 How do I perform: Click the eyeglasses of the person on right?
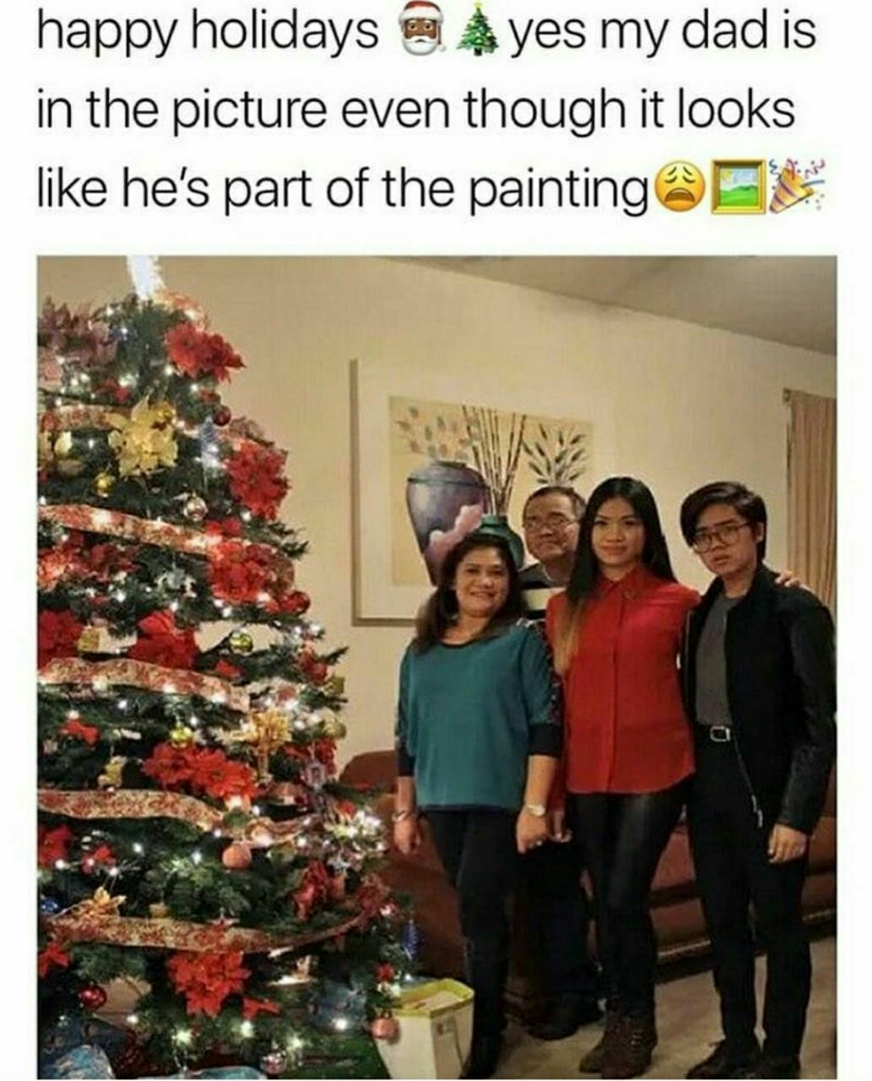[x=722, y=536]
